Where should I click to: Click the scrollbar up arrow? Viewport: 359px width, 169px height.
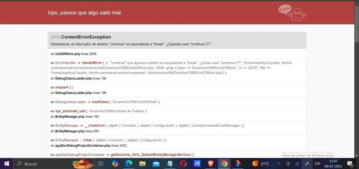pos(357,3)
